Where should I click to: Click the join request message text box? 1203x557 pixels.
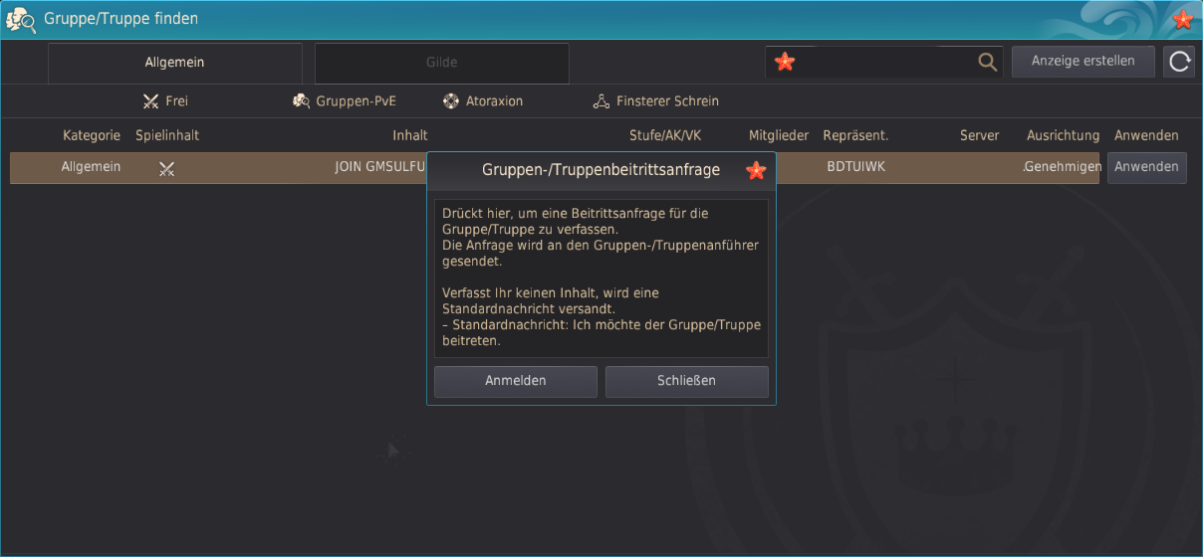(x=601, y=278)
